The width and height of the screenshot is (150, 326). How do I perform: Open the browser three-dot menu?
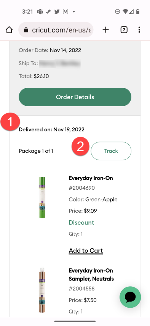(139, 30)
